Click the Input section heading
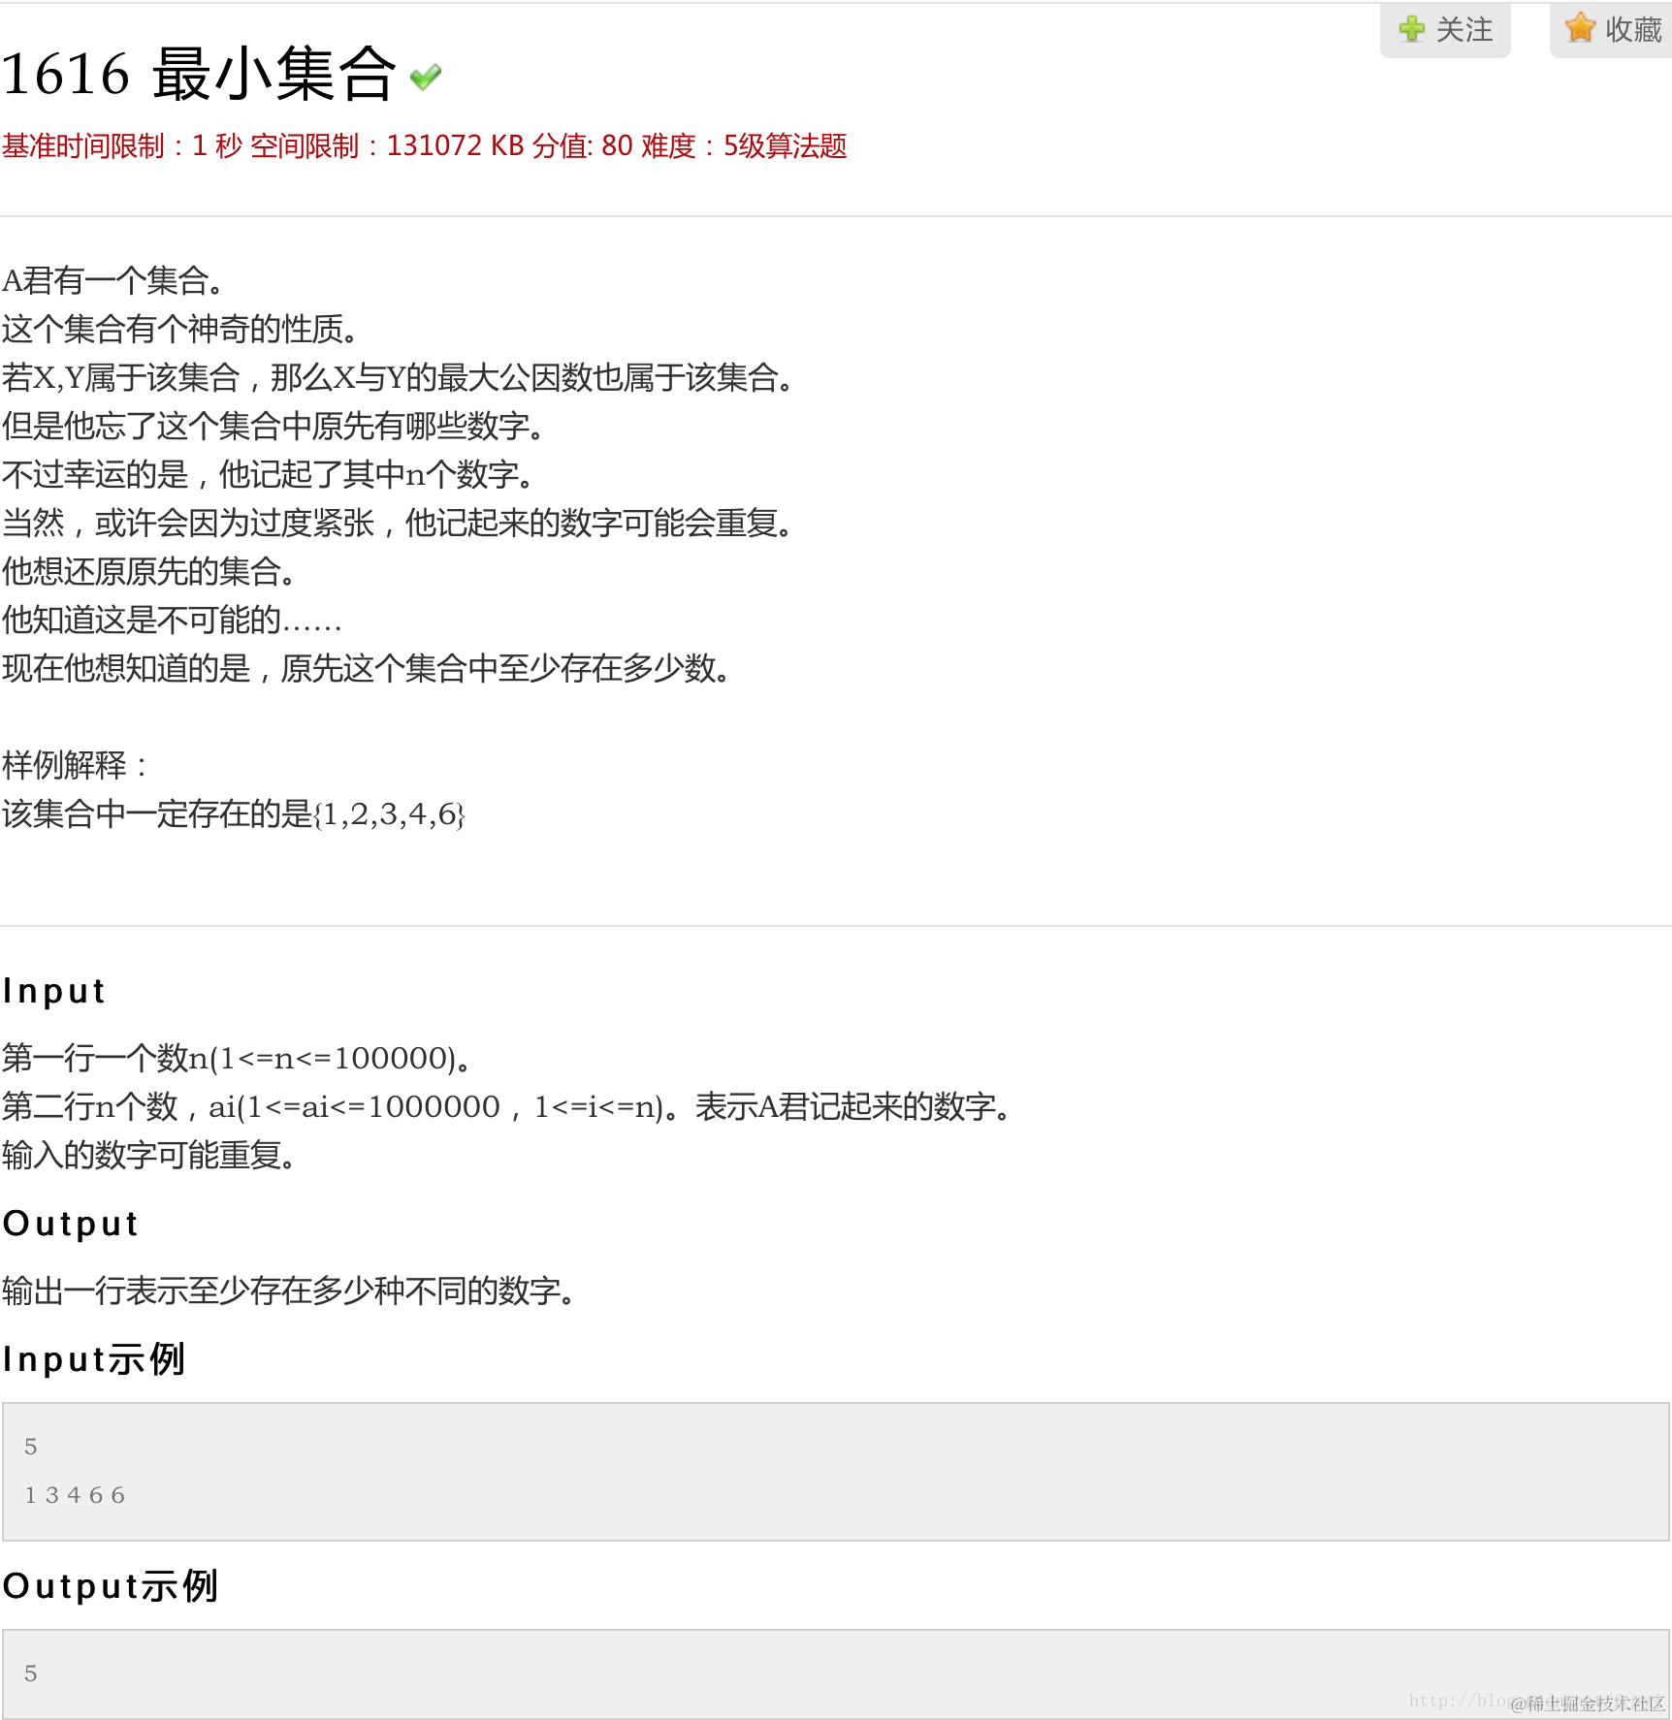The width and height of the screenshot is (1672, 1720). coord(53,991)
